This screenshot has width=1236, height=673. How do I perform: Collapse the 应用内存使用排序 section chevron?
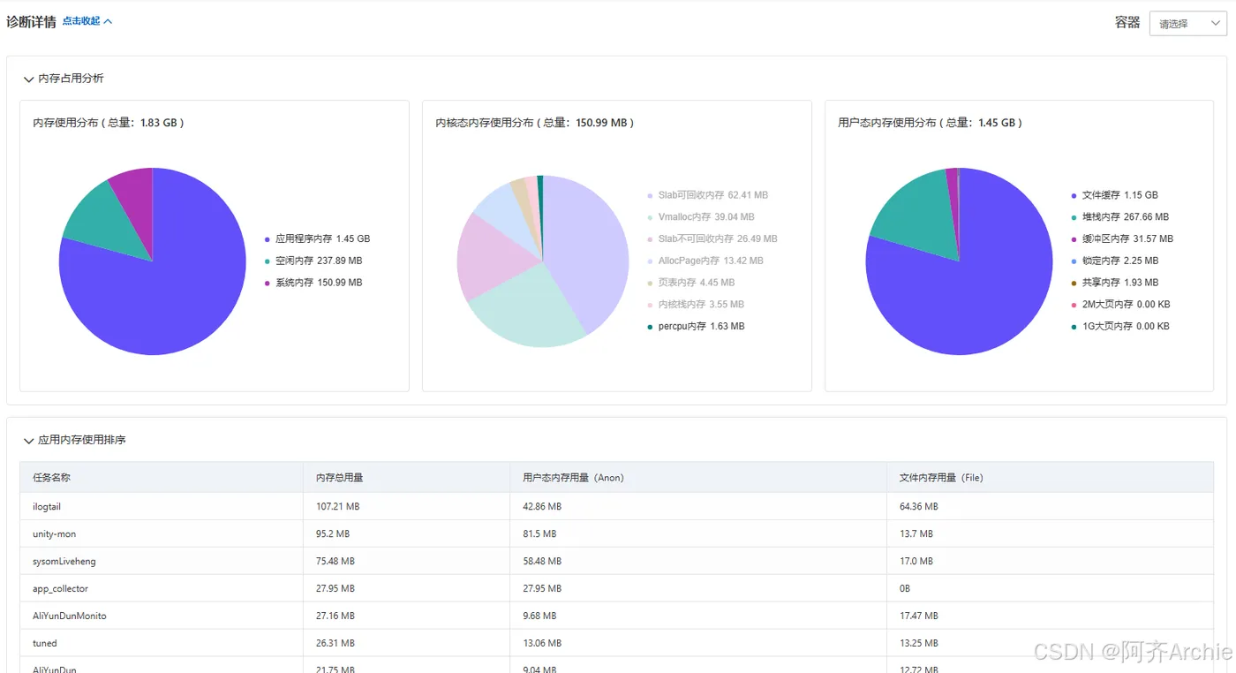[28, 441]
